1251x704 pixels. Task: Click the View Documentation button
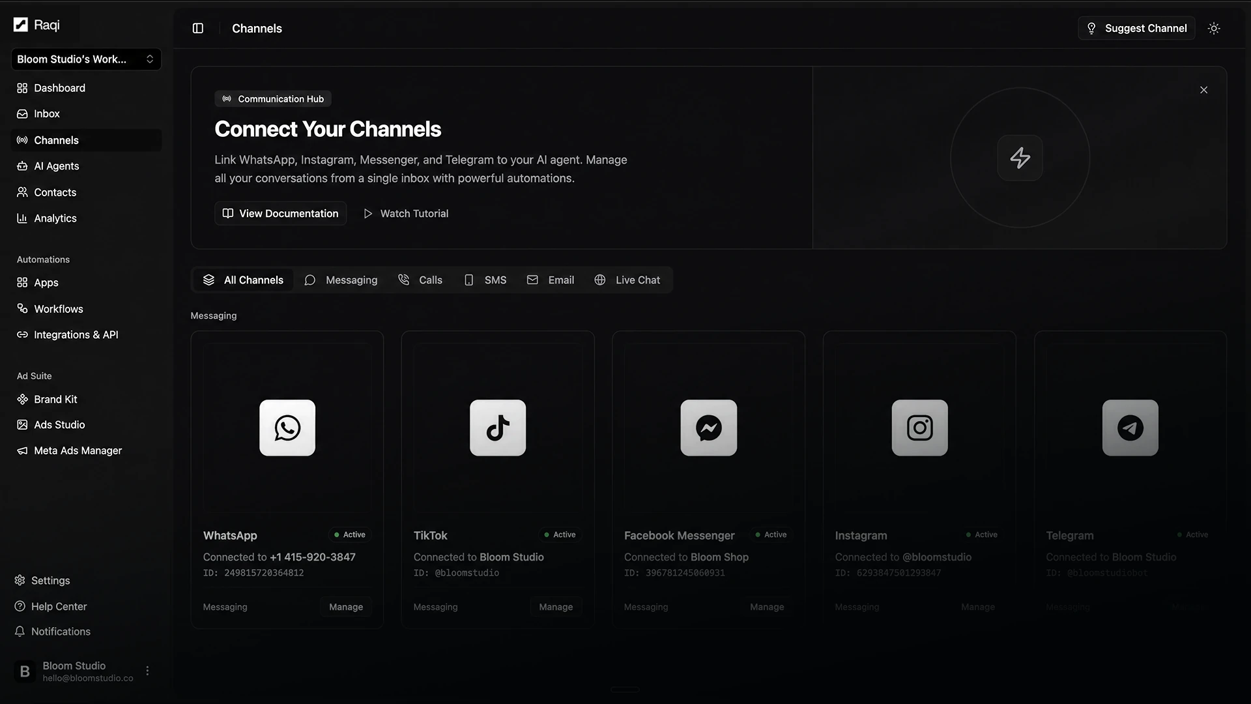(280, 213)
